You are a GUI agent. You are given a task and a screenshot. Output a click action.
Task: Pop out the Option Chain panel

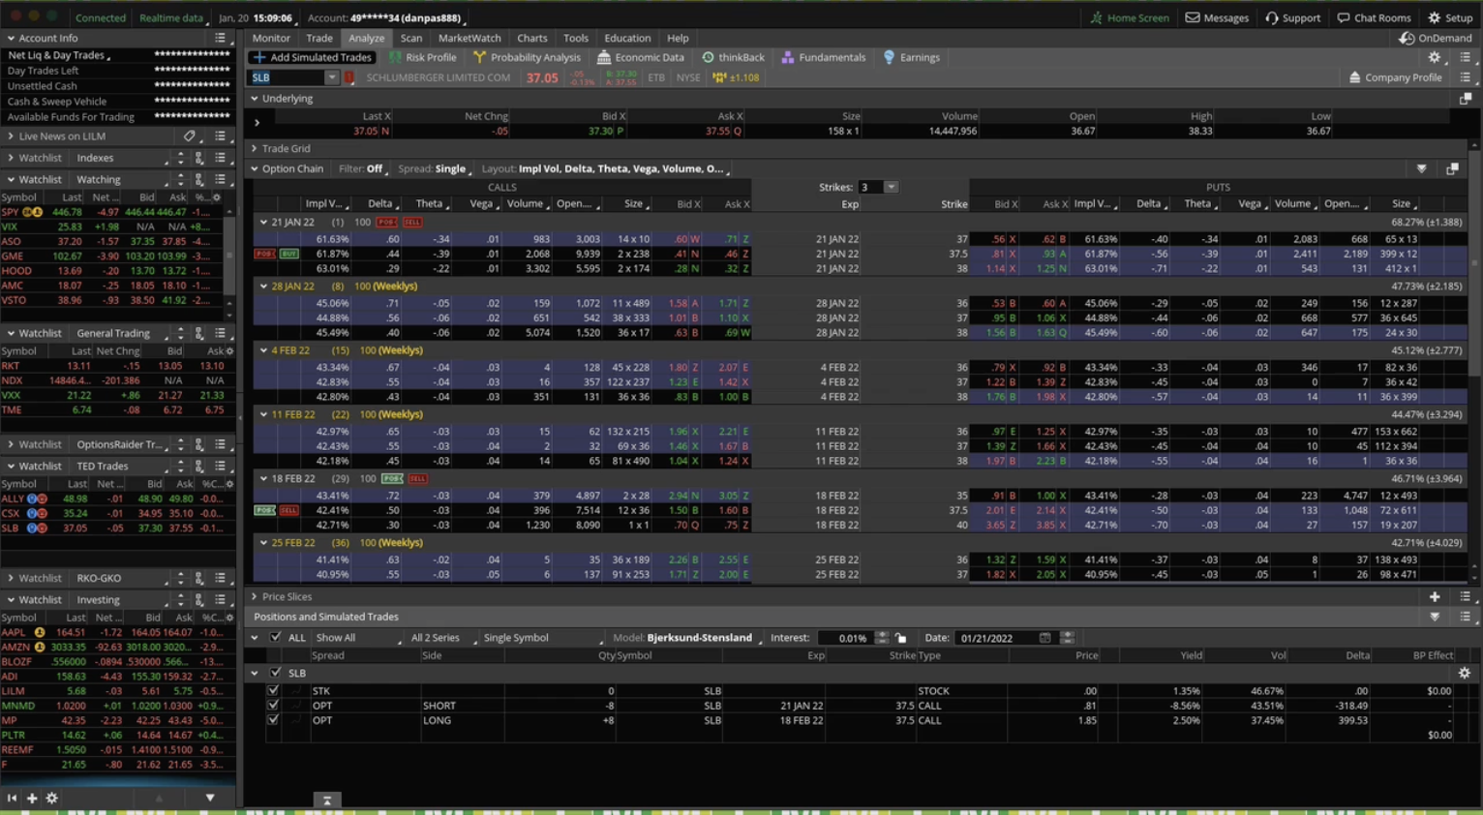point(1452,168)
